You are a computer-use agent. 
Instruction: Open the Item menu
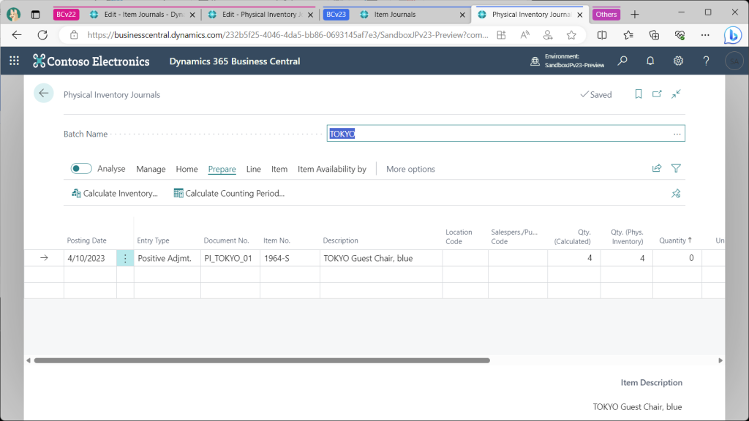279,169
